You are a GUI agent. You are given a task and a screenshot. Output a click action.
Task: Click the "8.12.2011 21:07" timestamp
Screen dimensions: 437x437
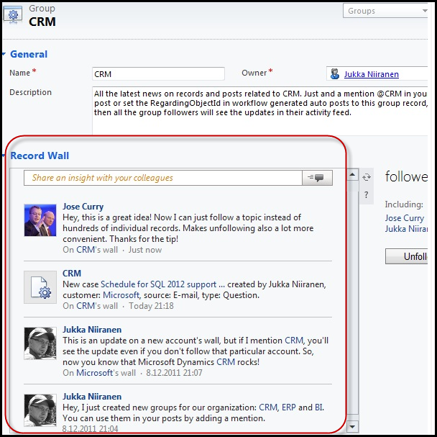pyautogui.click(x=174, y=373)
